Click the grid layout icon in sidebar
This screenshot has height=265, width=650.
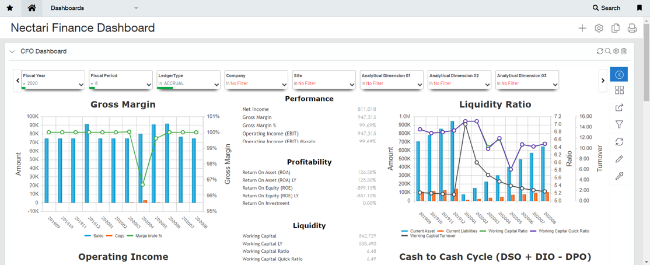[x=619, y=90]
